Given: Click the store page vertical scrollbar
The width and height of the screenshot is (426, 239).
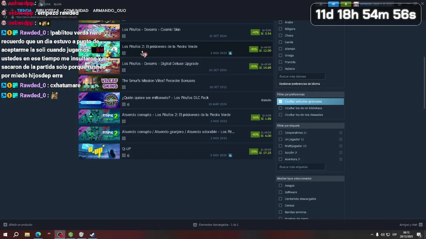Looking at the screenshot, I should pyautogui.click(x=424, y=82).
